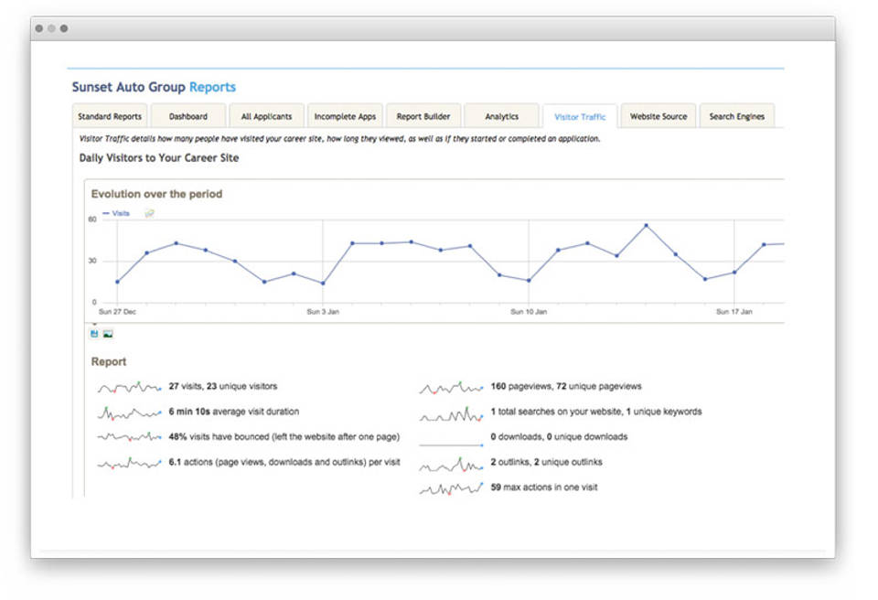Click the save-as-image icon below the chart

pos(108,334)
